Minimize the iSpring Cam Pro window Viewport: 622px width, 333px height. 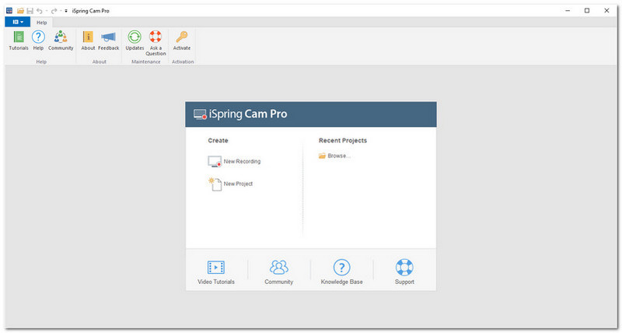[568, 11]
